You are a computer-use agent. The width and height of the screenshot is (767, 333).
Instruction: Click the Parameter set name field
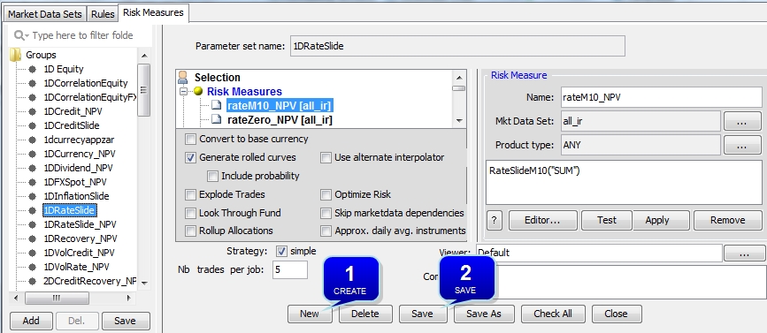click(457, 47)
